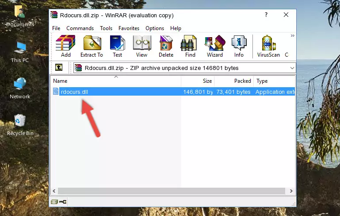
Task: Open the Favorites menu
Action: 129,28
